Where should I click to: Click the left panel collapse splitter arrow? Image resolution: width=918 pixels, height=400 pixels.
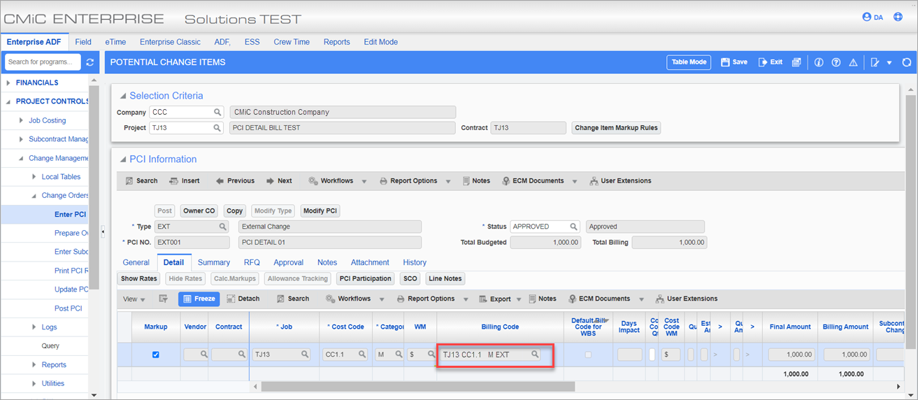[x=103, y=231]
